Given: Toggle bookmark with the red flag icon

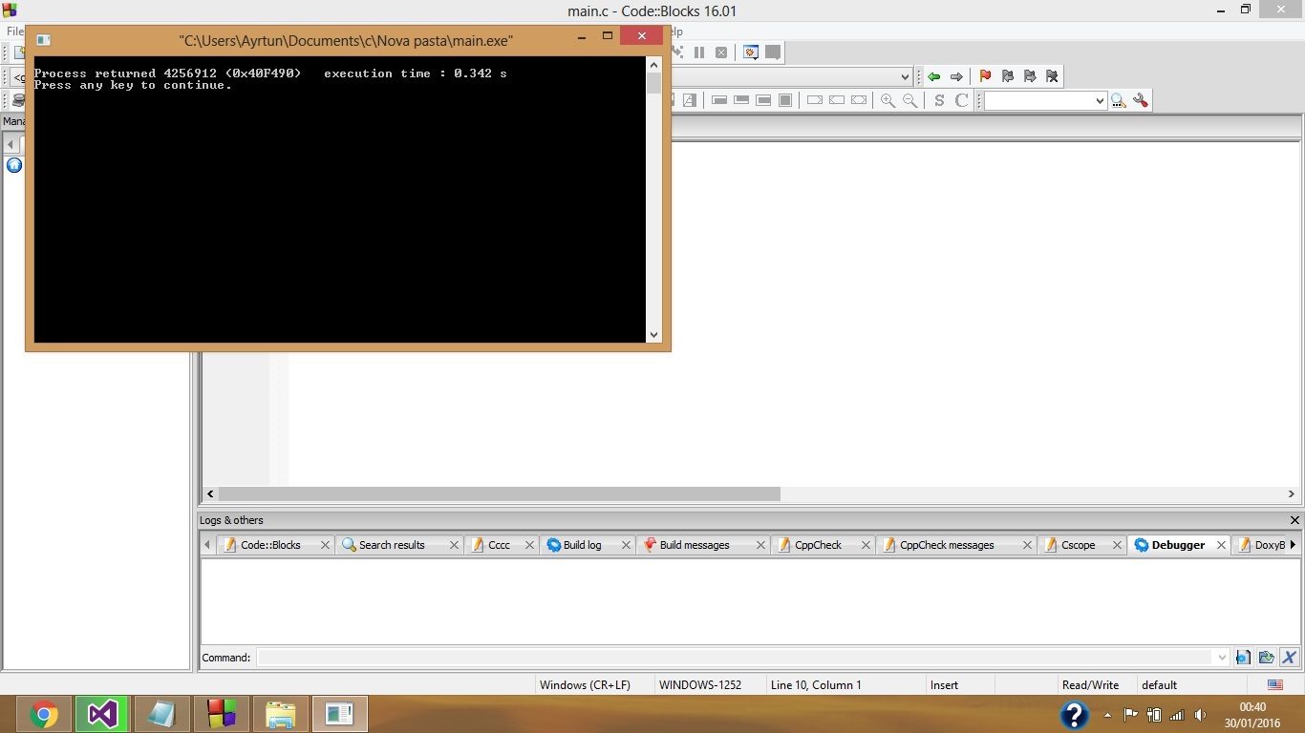Looking at the screenshot, I should click(985, 76).
